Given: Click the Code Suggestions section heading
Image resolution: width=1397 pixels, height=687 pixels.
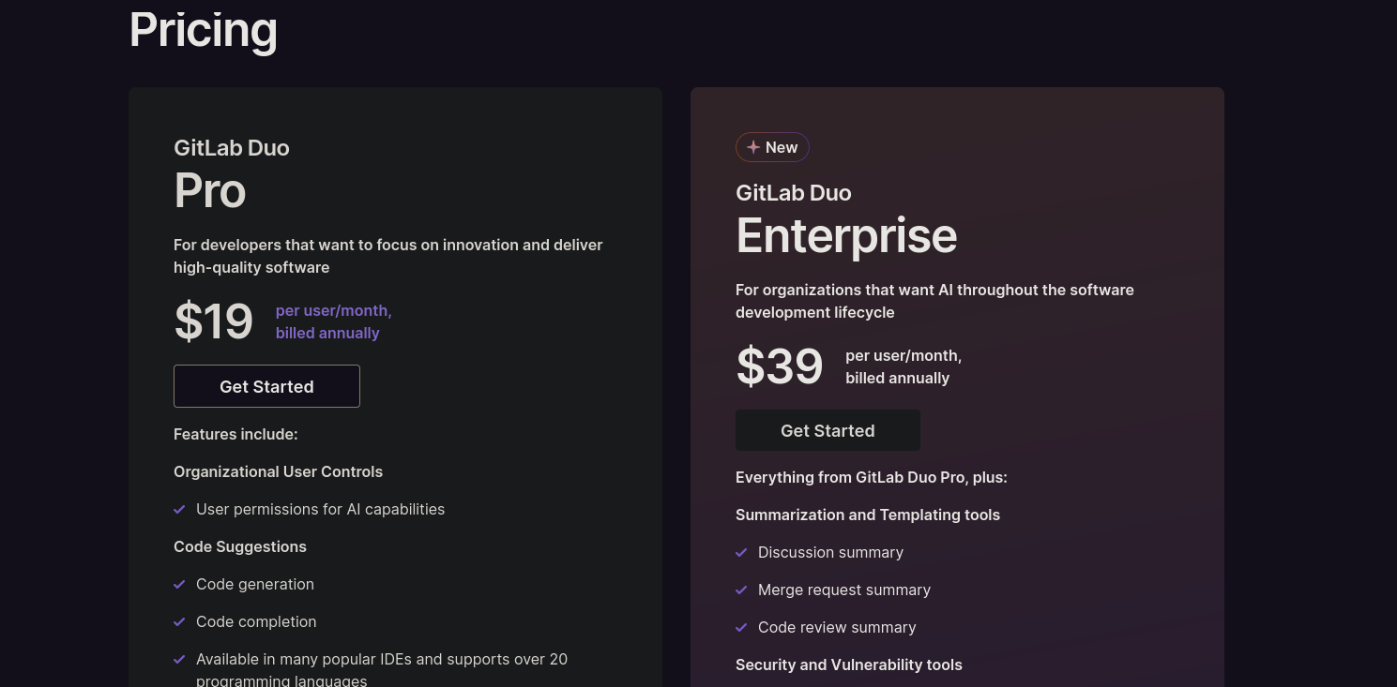Looking at the screenshot, I should [240, 546].
